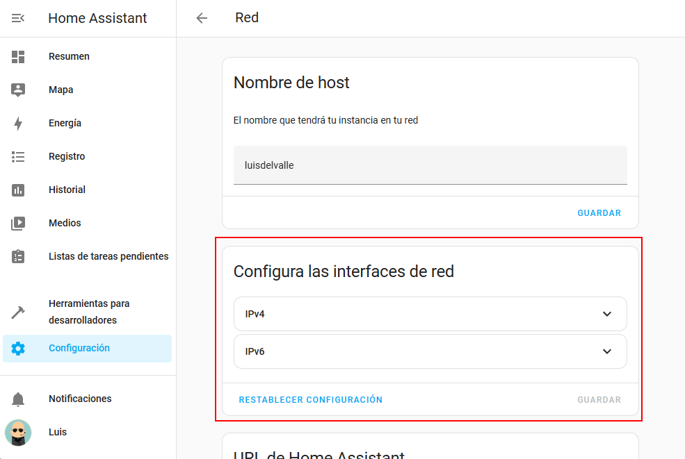Viewport: 685px width, 459px height.
Task: Open the IPv4 interface panel
Action: coord(417,314)
